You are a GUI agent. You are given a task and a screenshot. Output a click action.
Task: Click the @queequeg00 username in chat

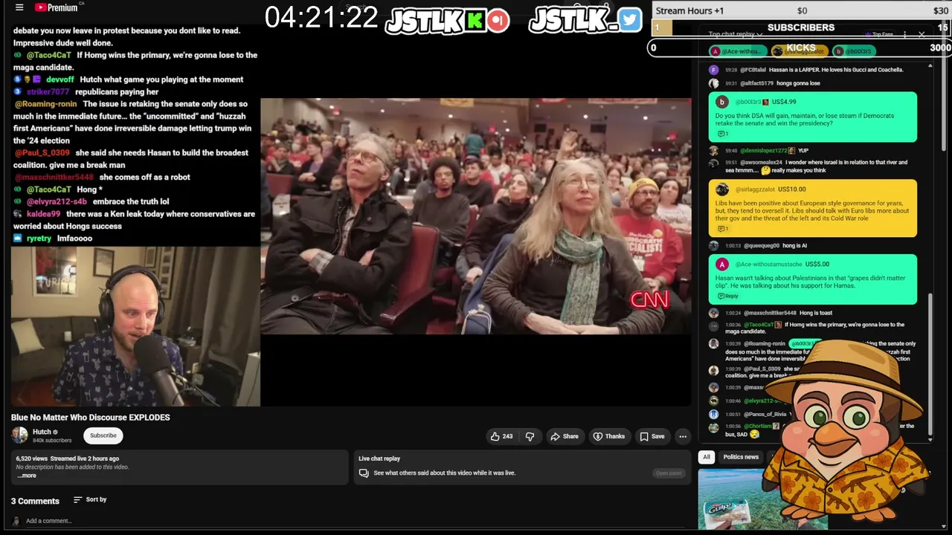(760, 246)
